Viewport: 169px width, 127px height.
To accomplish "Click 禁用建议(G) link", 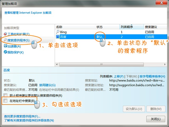I will click(47, 85).
